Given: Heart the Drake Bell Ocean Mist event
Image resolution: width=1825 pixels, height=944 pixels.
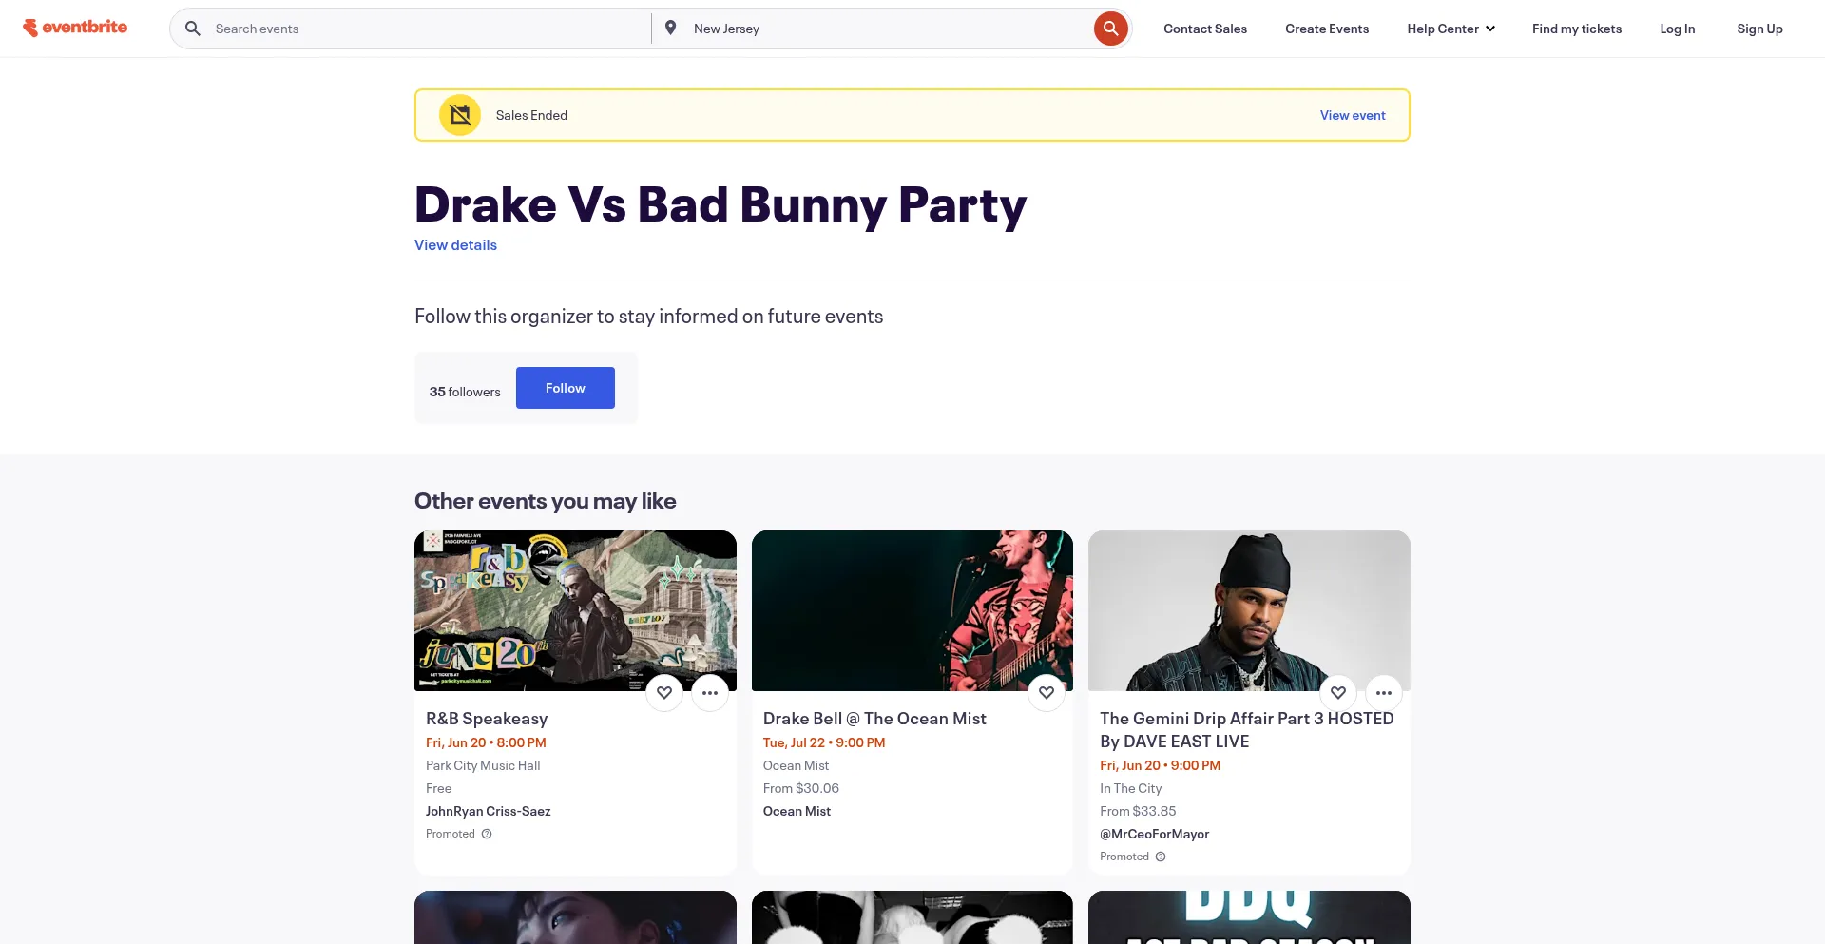Looking at the screenshot, I should coord(1047,693).
